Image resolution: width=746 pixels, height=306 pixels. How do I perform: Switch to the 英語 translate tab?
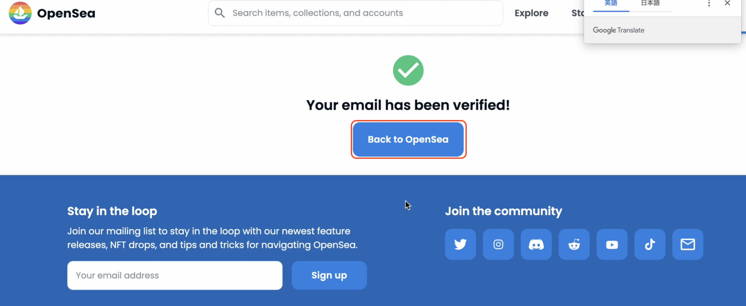point(611,3)
